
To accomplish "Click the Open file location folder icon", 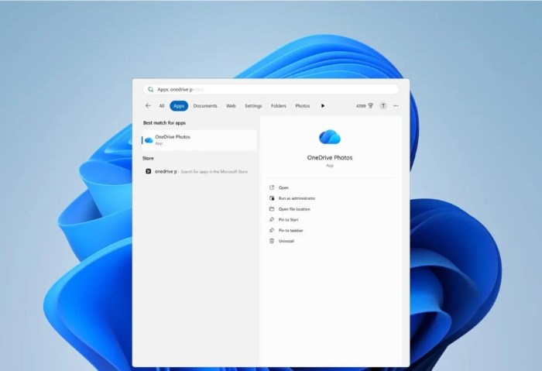I will (x=272, y=209).
